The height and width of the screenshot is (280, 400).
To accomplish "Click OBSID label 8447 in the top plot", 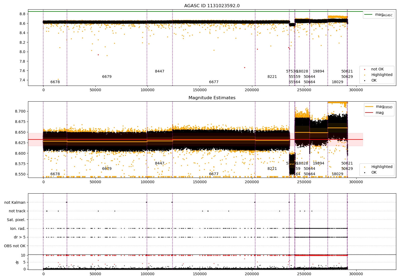I will tap(159, 71).
